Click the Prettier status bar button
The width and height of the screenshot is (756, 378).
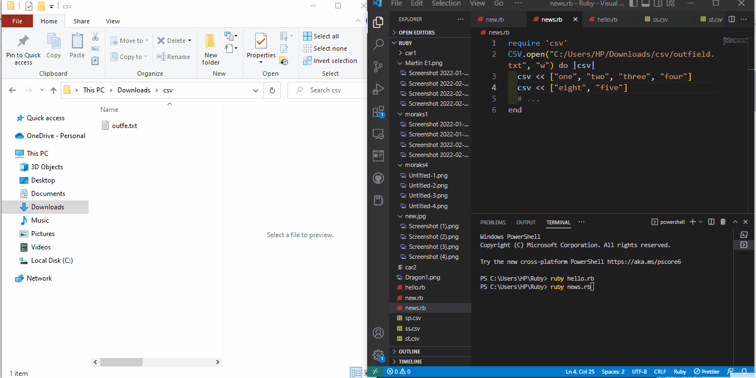(706, 371)
